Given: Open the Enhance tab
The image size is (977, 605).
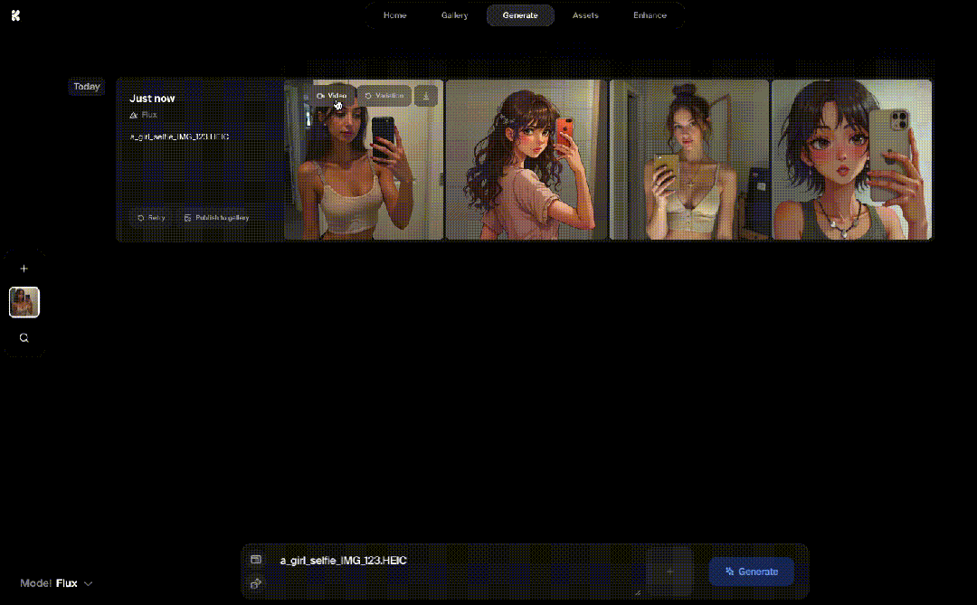Looking at the screenshot, I should tap(650, 15).
